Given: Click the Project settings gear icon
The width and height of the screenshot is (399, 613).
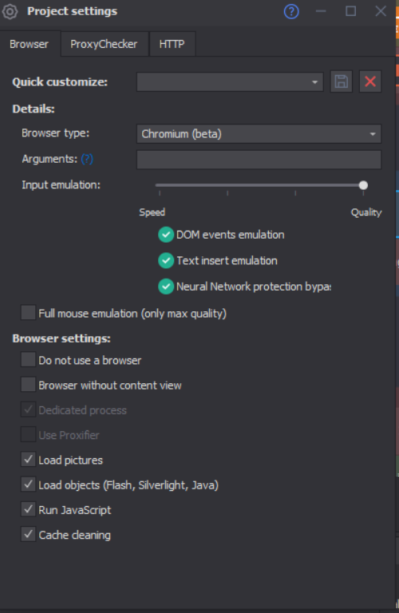Looking at the screenshot, I should (10, 11).
